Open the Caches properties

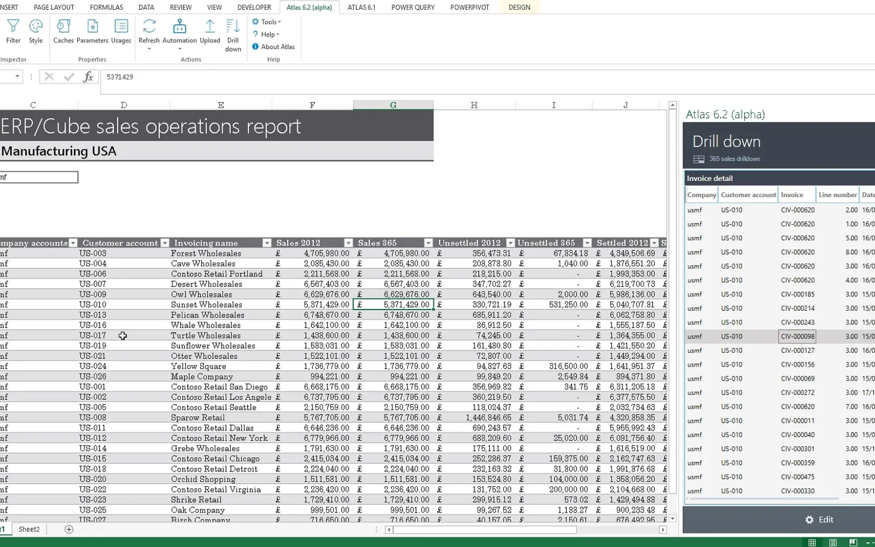(63, 31)
